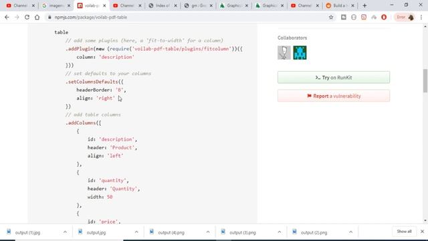Expand options for output (3).png download
Screen dimensions: 428x241
280,232
